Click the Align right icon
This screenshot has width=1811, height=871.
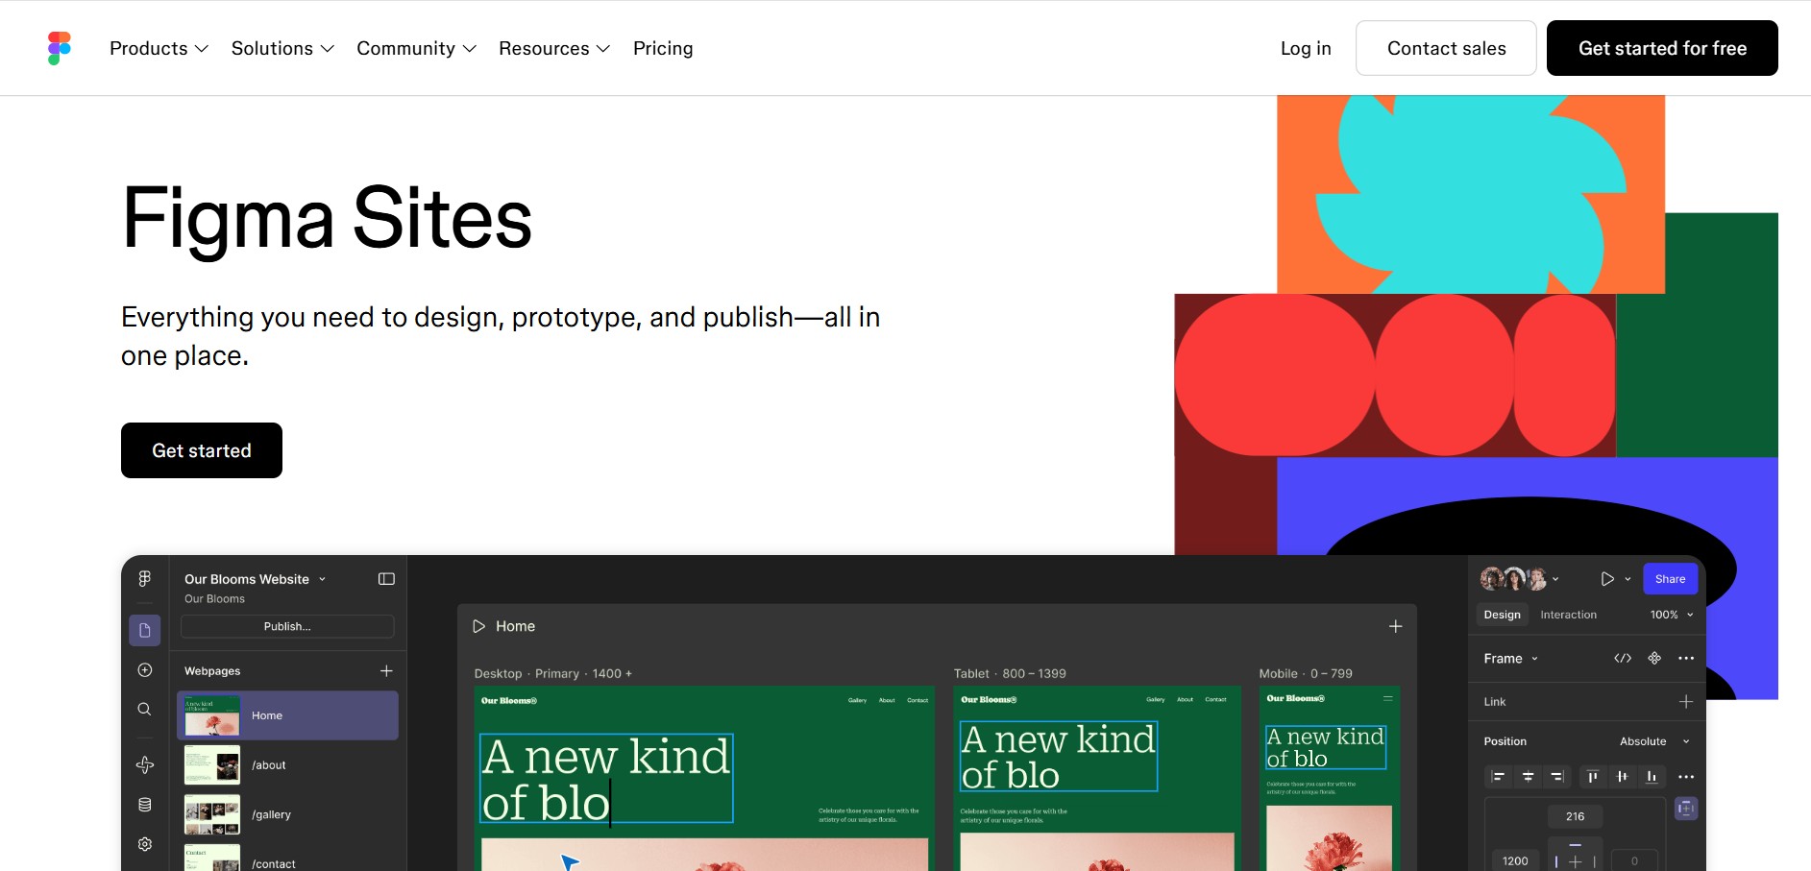(x=1557, y=777)
